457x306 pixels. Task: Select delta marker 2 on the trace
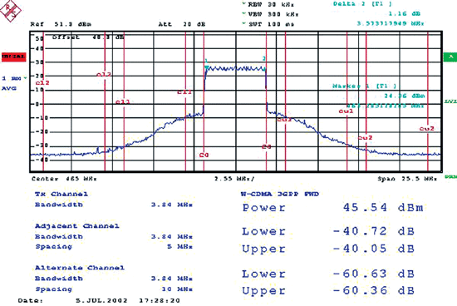pos(264,69)
